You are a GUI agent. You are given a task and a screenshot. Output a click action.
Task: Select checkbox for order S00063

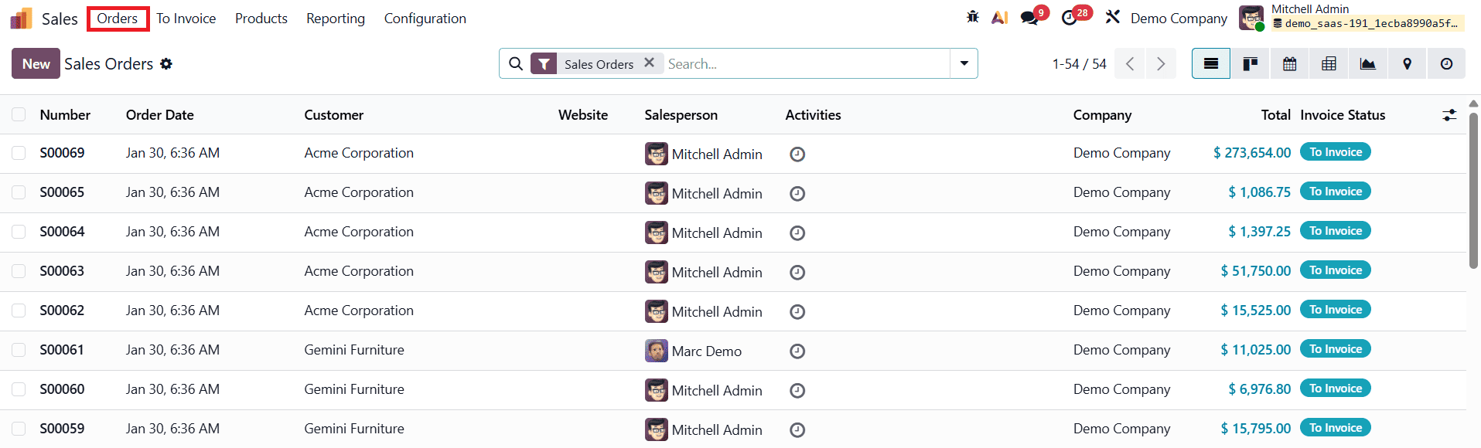[19, 271]
